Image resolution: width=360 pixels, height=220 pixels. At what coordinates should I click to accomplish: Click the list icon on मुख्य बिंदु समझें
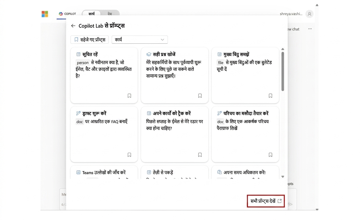click(x=219, y=54)
